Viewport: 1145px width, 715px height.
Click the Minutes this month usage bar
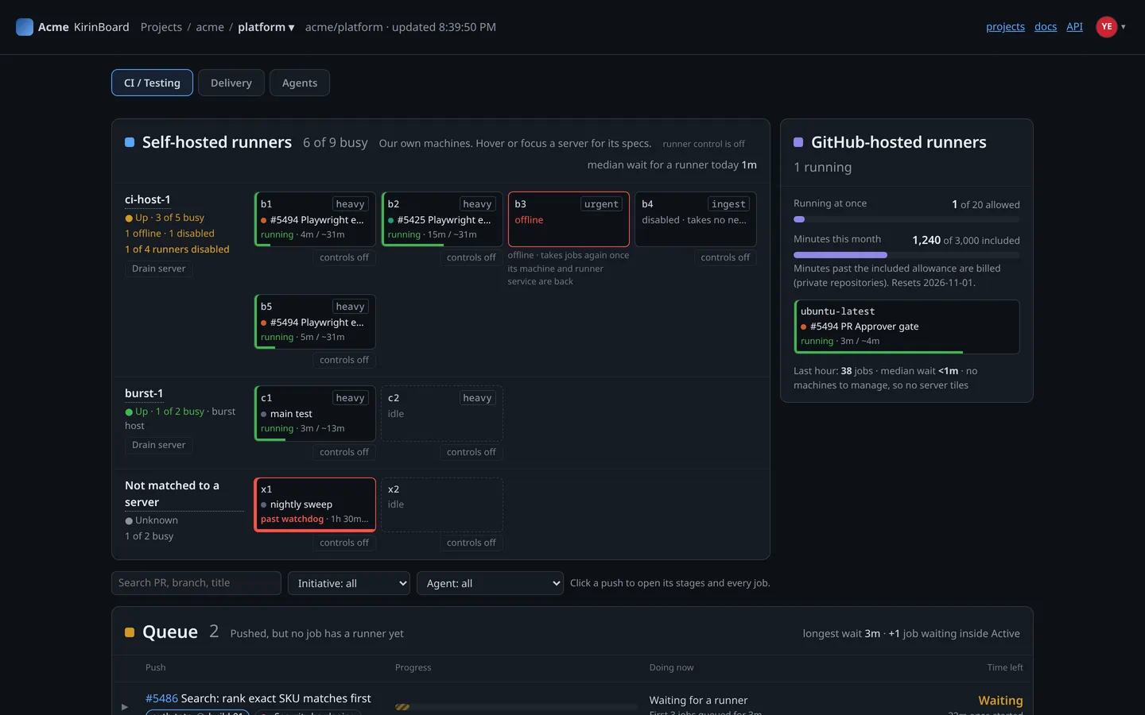point(906,255)
